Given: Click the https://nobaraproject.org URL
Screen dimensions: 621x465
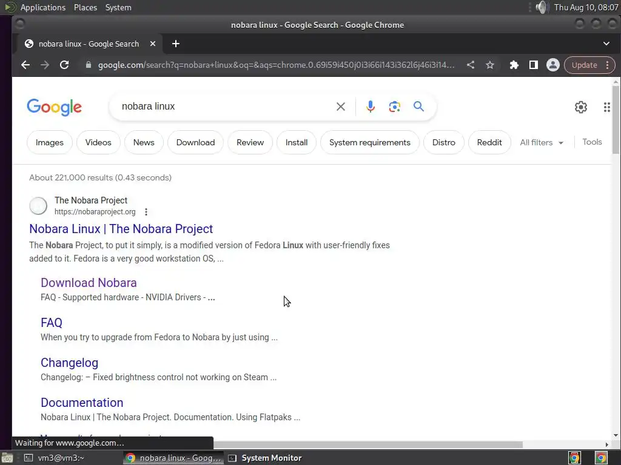Looking at the screenshot, I should tap(95, 212).
